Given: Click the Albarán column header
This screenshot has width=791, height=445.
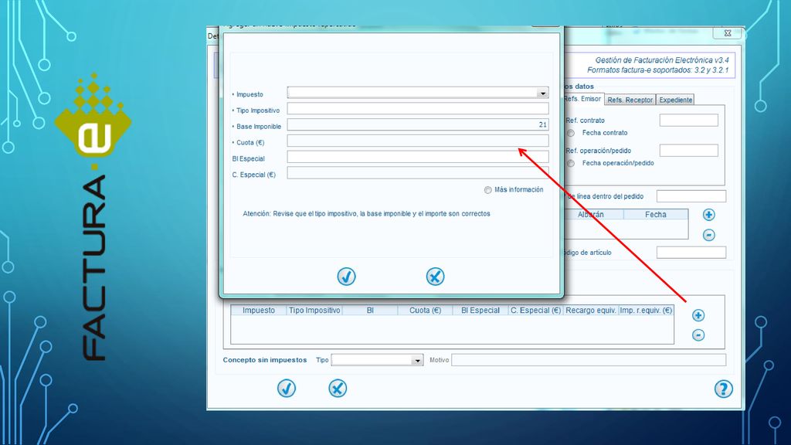Looking at the screenshot, I should (x=593, y=215).
